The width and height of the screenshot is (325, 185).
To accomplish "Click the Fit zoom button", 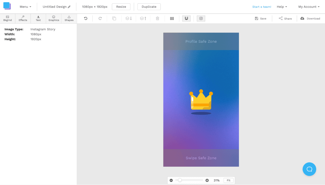I will [x=229, y=181].
